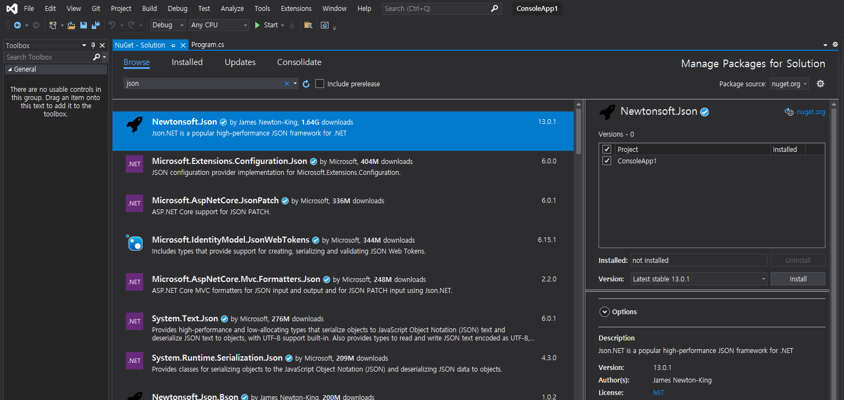Click the Install button
Image resolution: width=844 pixels, height=400 pixels.
click(x=798, y=279)
